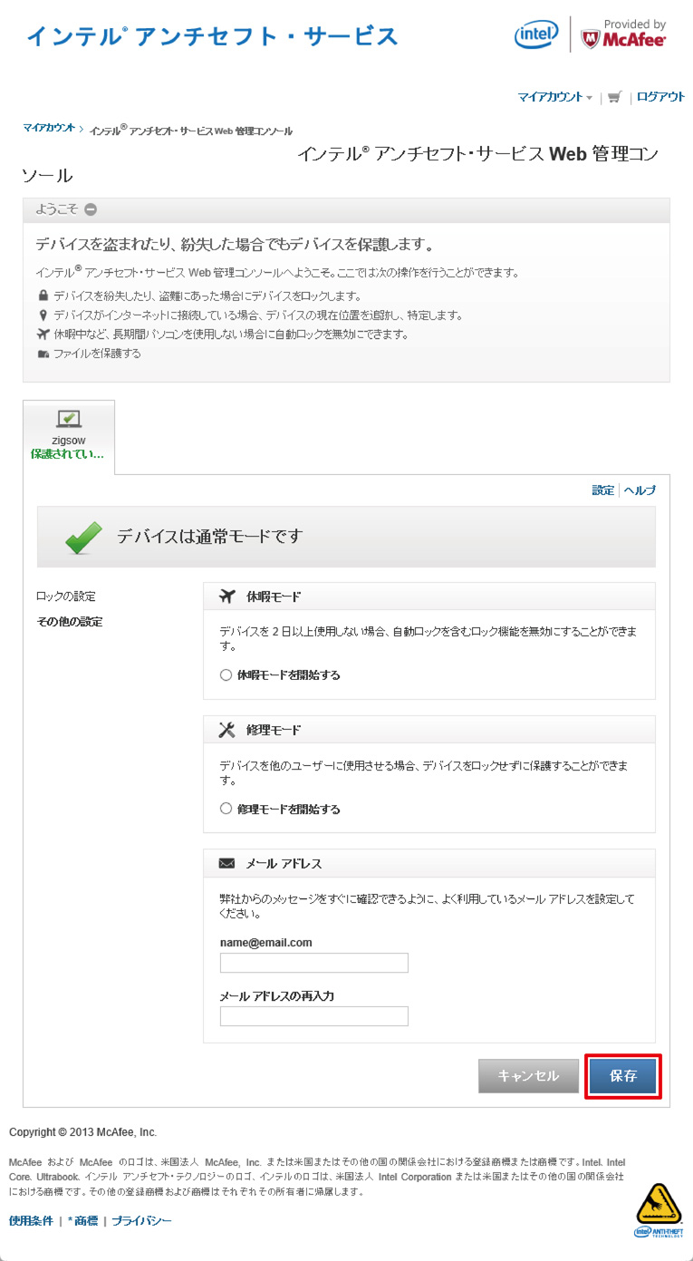Viewport: 693px width, 1261px height.
Task: Select その他の設定 in the side menu
Action: pos(69,622)
